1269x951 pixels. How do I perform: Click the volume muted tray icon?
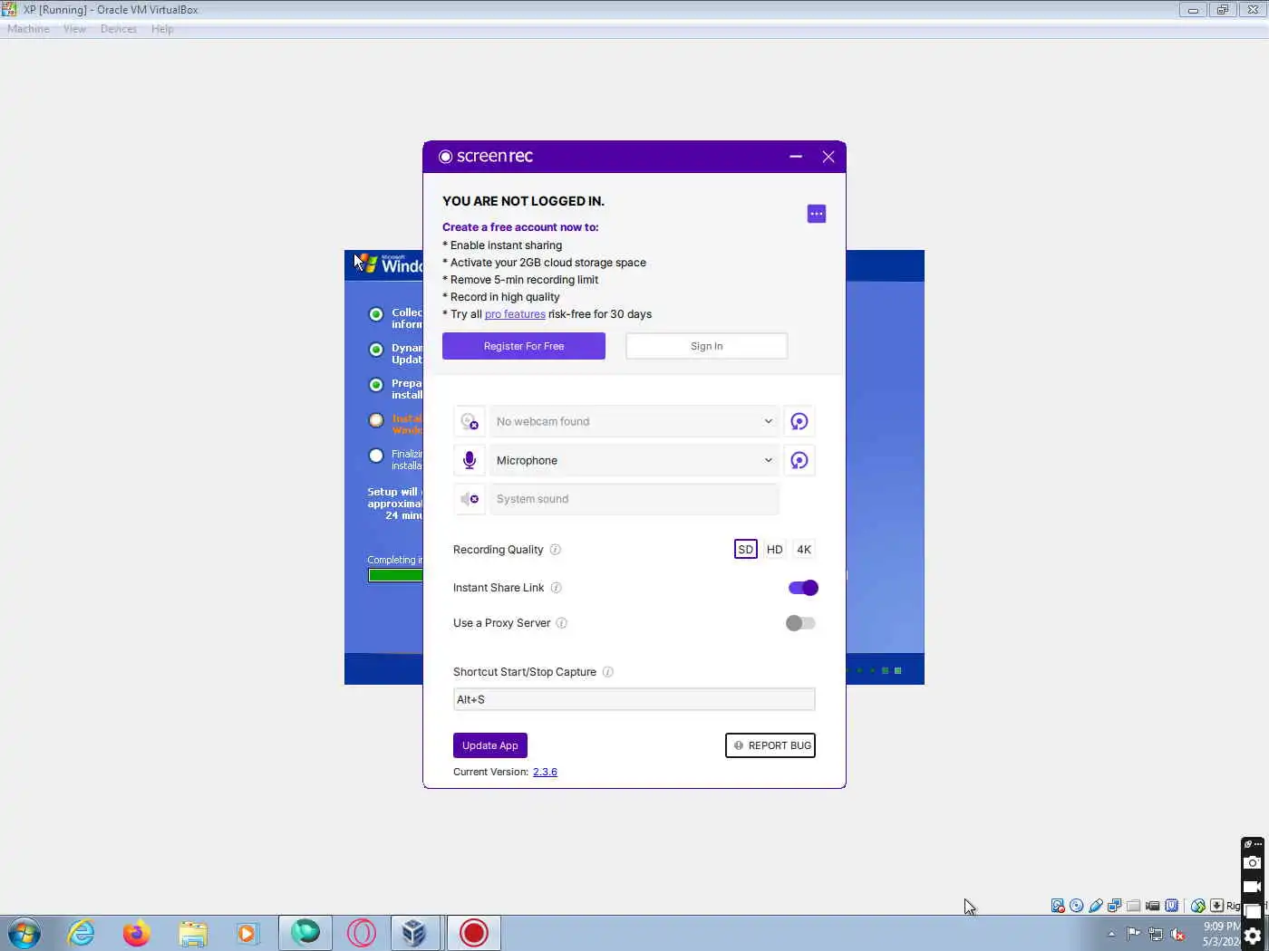pos(1177,935)
